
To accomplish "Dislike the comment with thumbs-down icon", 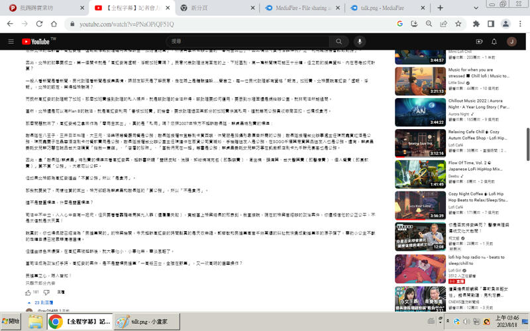I will [46, 292].
